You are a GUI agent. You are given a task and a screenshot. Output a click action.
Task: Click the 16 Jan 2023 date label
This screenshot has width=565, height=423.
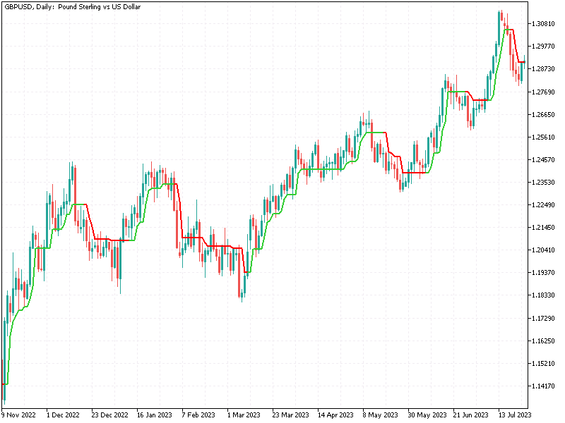point(155,415)
